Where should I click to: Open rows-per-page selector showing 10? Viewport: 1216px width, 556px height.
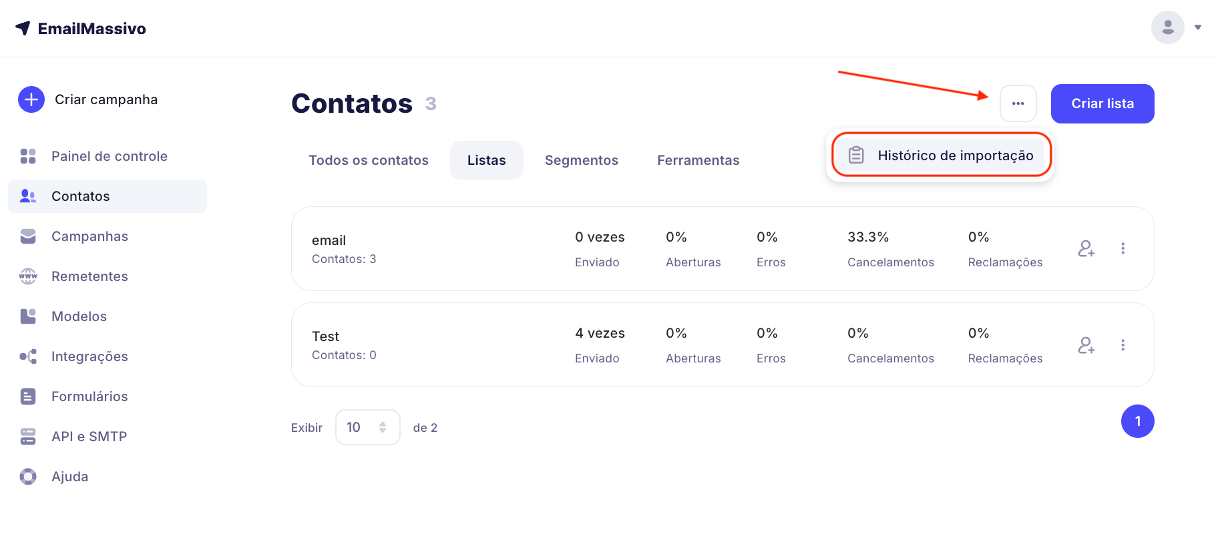point(367,427)
